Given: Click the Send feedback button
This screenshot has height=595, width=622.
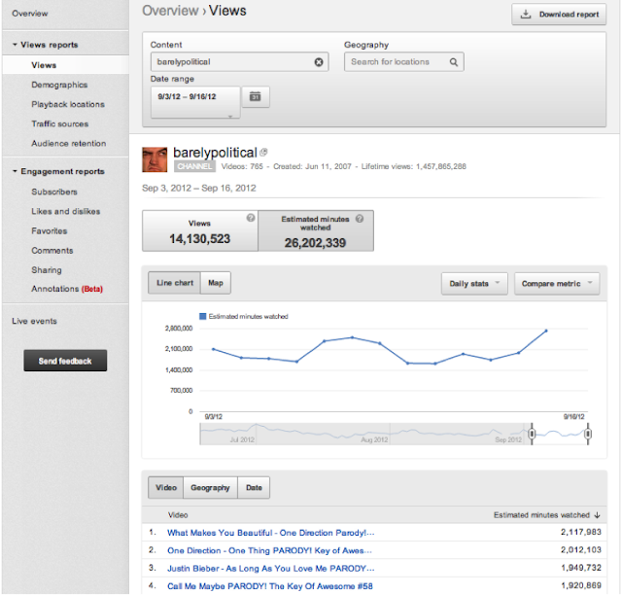Looking at the screenshot, I should point(65,361).
